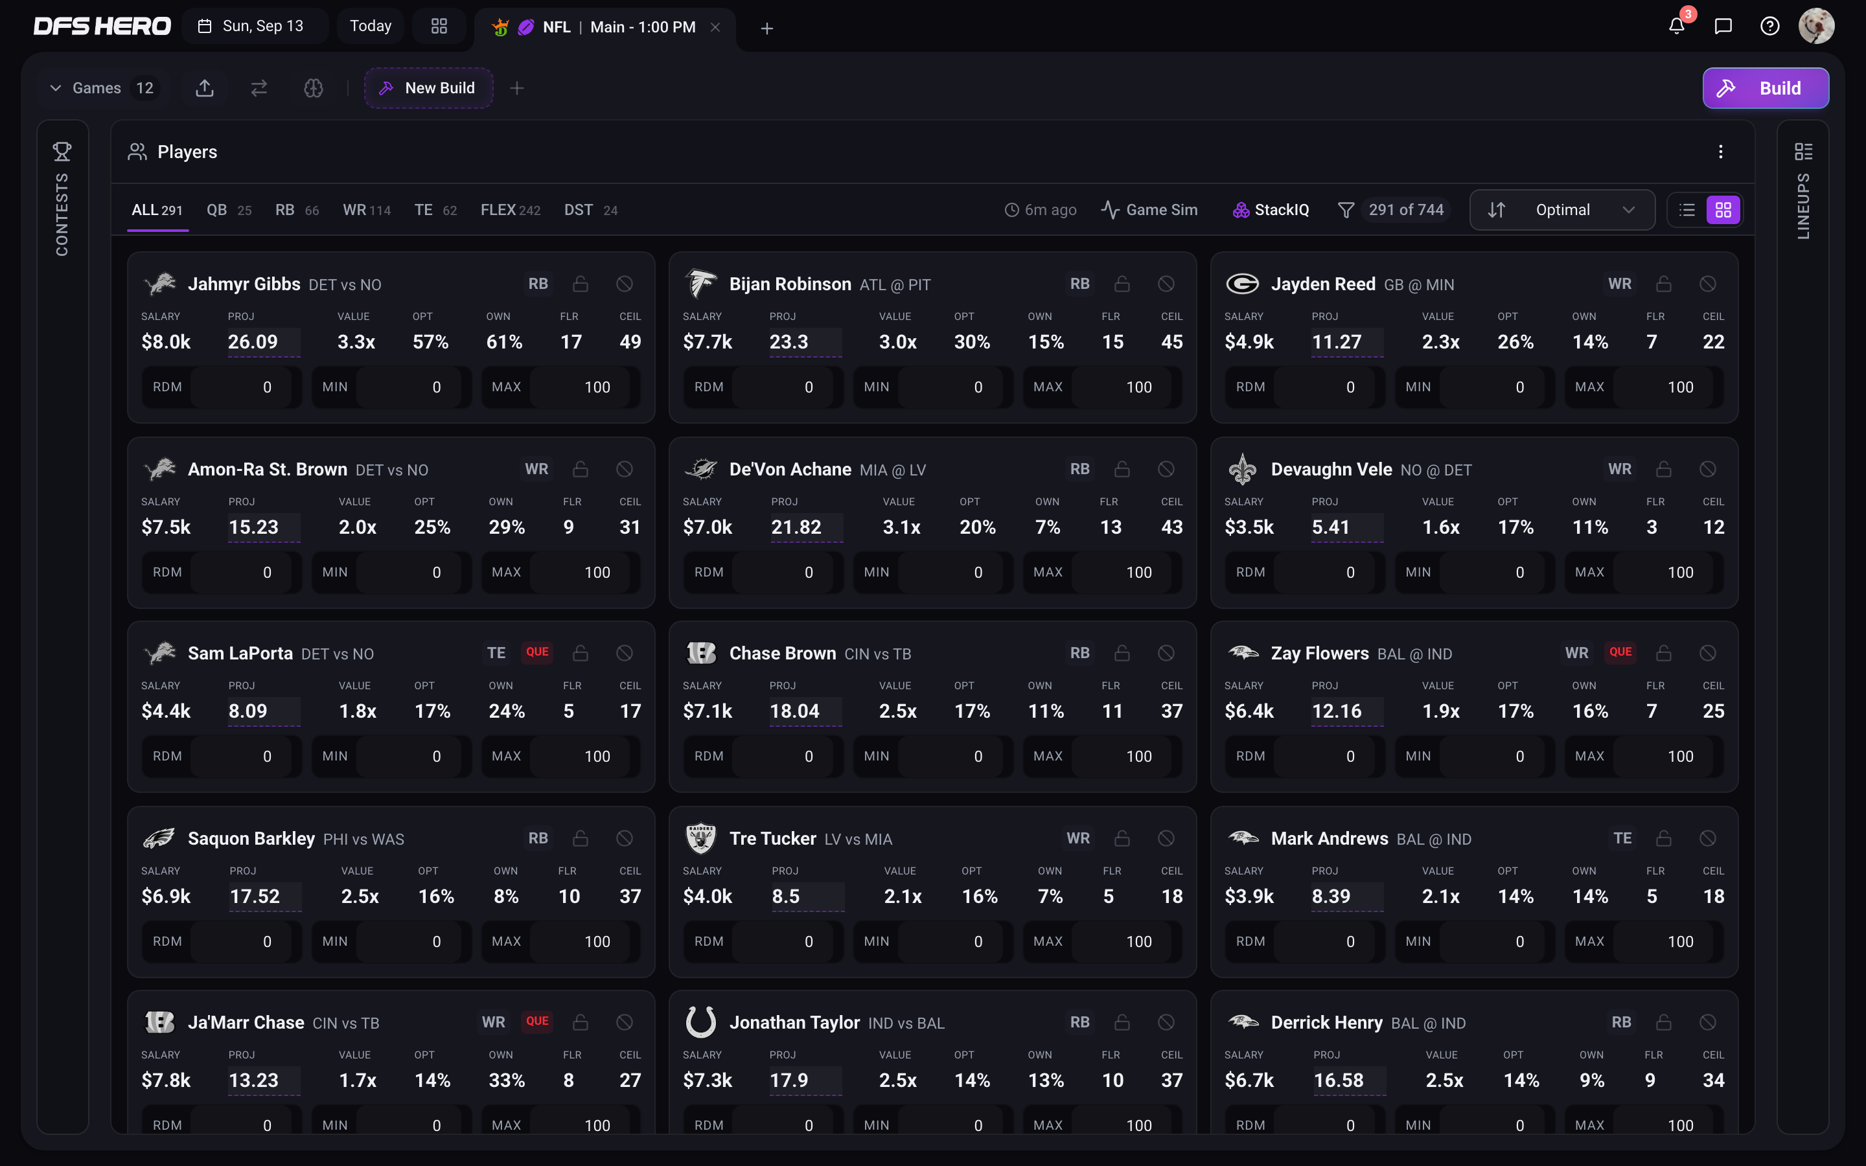1866x1166 pixels.
Task: Click the brain icon in toolbar
Action: pyautogui.click(x=313, y=88)
